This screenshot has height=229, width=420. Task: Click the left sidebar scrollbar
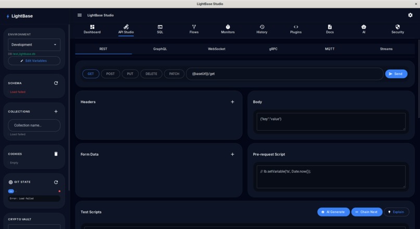click(x=69, y=107)
